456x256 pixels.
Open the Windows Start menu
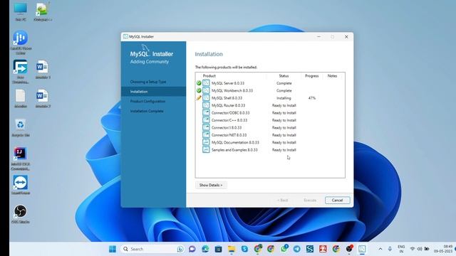click(x=113, y=249)
